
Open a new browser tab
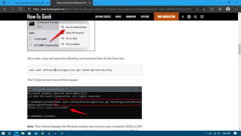[96, 3]
